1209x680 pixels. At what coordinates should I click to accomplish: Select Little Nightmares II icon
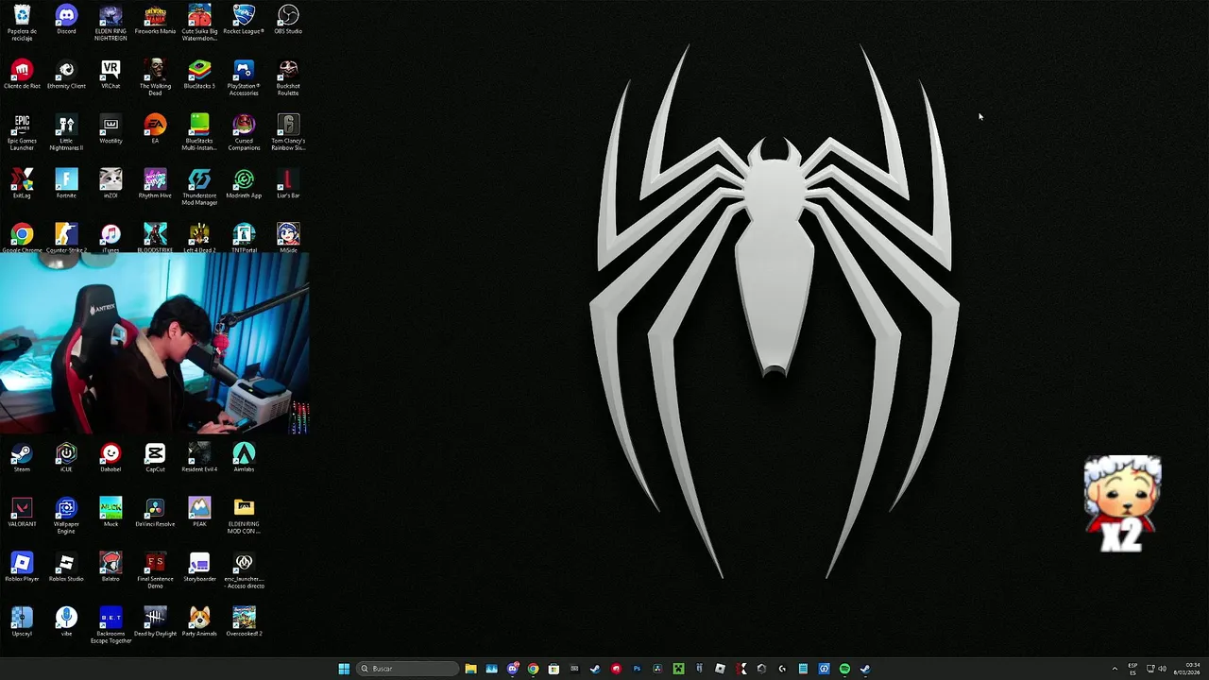coord(66,132)
